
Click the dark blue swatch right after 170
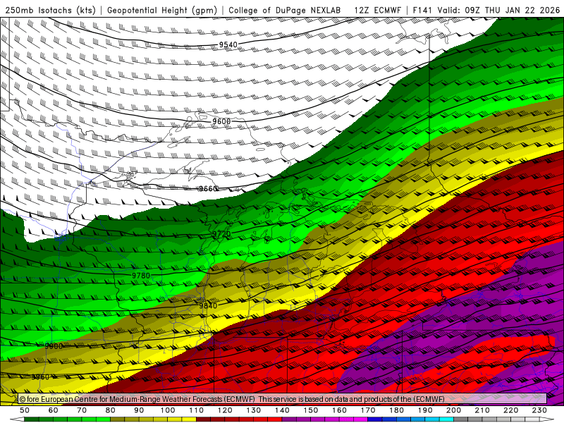pos(375,419)
